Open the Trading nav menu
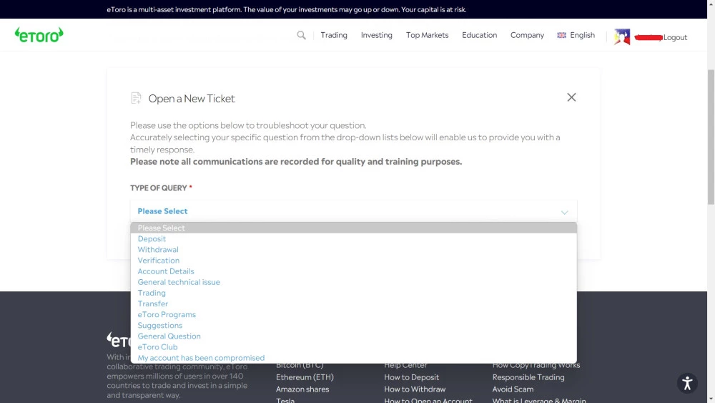Image resolution: width=715 pixels, height=403 pixels. (334, 35)
